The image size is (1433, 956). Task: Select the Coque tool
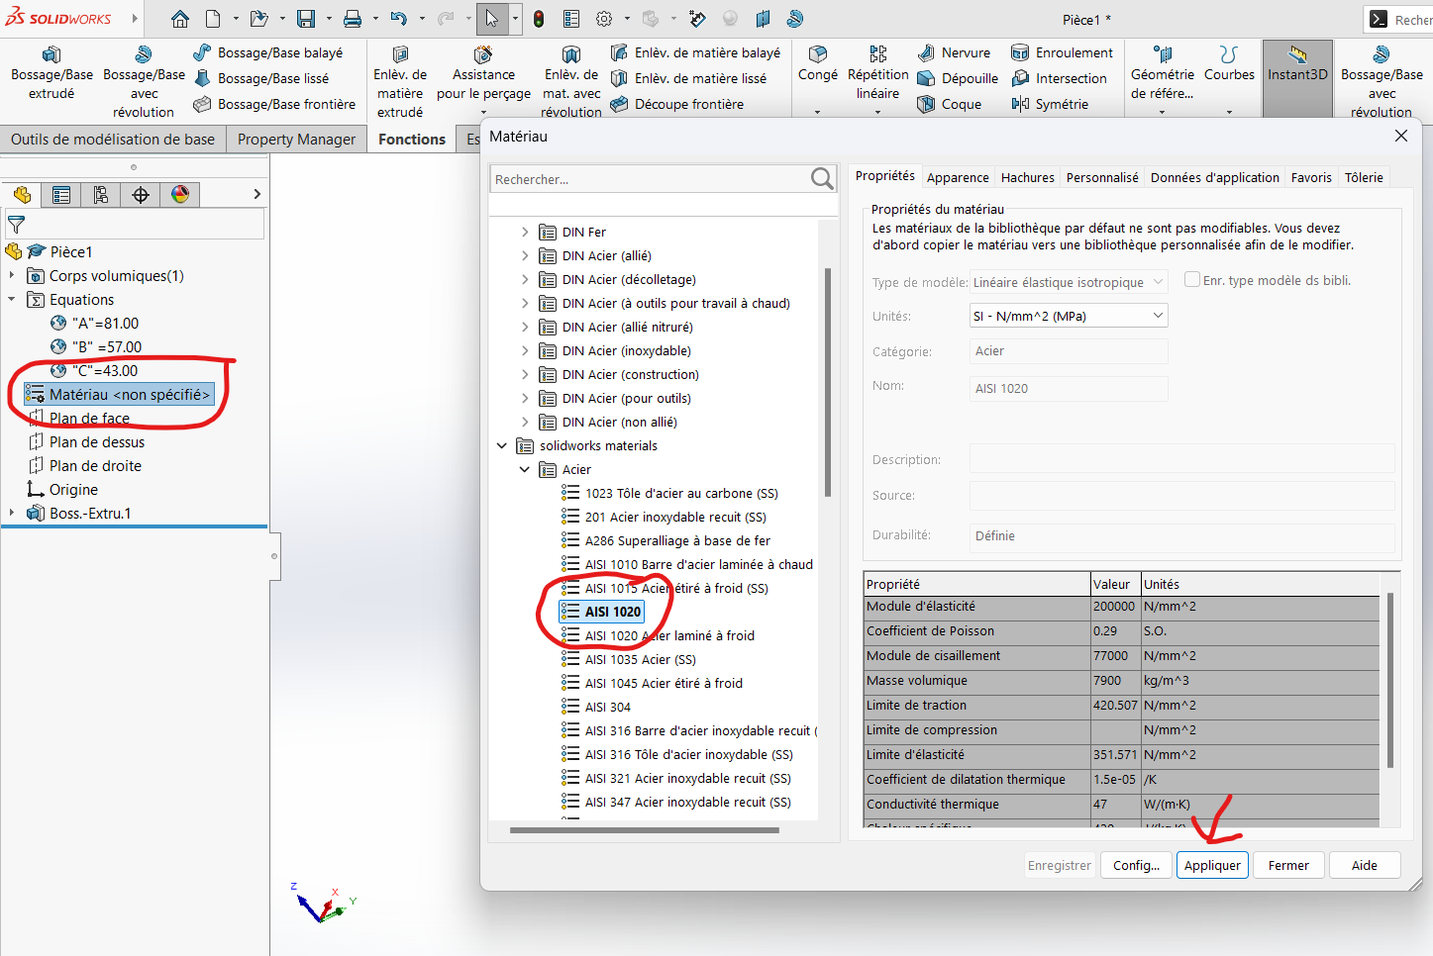pyautogui.click(x=950, y=104)
